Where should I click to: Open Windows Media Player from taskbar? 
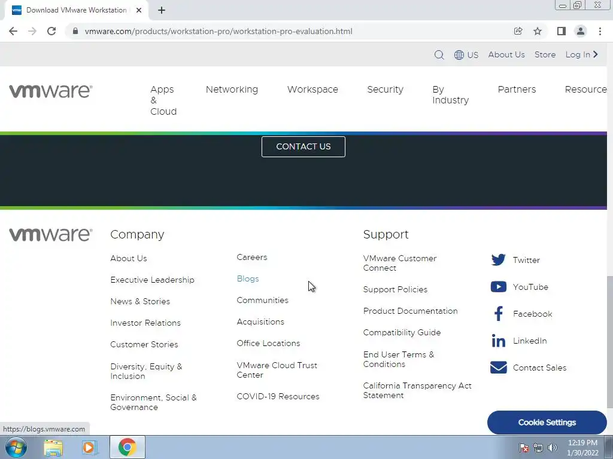(x=90, y=447)
